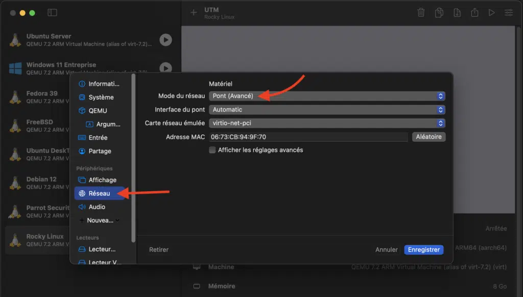Select the Fedora 39 virtual machine
This screenshot has height=297, width=523.
tap(37, 97)
